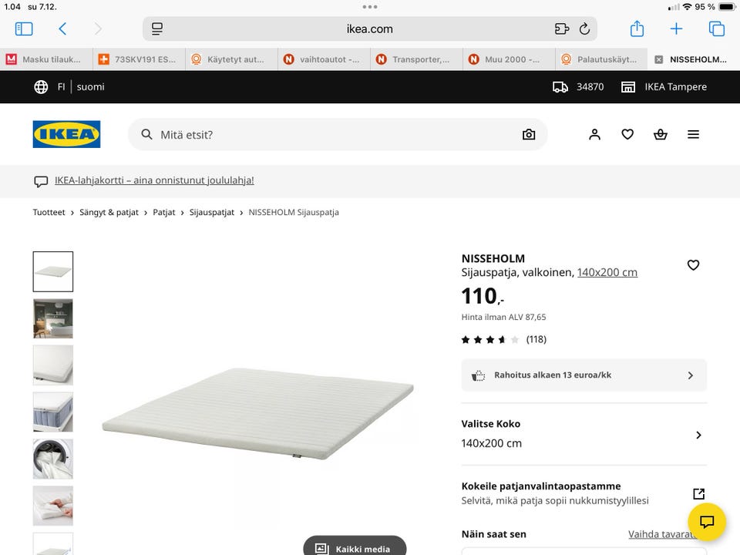
Task: Add NISSEHOLM to favorites with heart
Action: pyautogui.click(x=693, y=265)
